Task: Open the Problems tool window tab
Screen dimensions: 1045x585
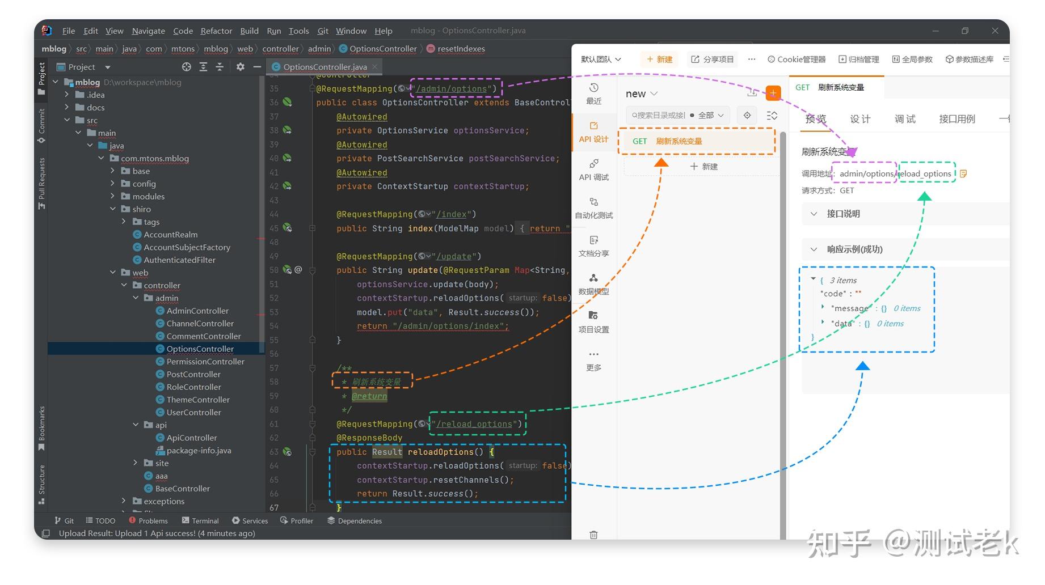Action: click(148, 521)
